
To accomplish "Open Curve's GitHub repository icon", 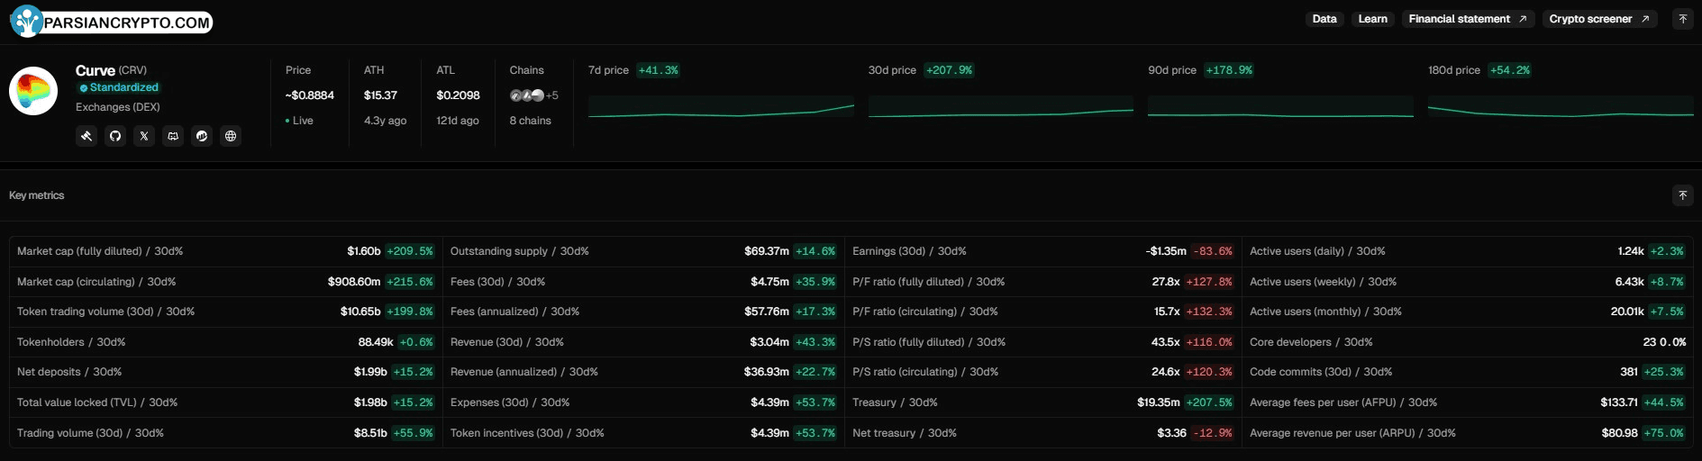I will click(x=115, y=136).
